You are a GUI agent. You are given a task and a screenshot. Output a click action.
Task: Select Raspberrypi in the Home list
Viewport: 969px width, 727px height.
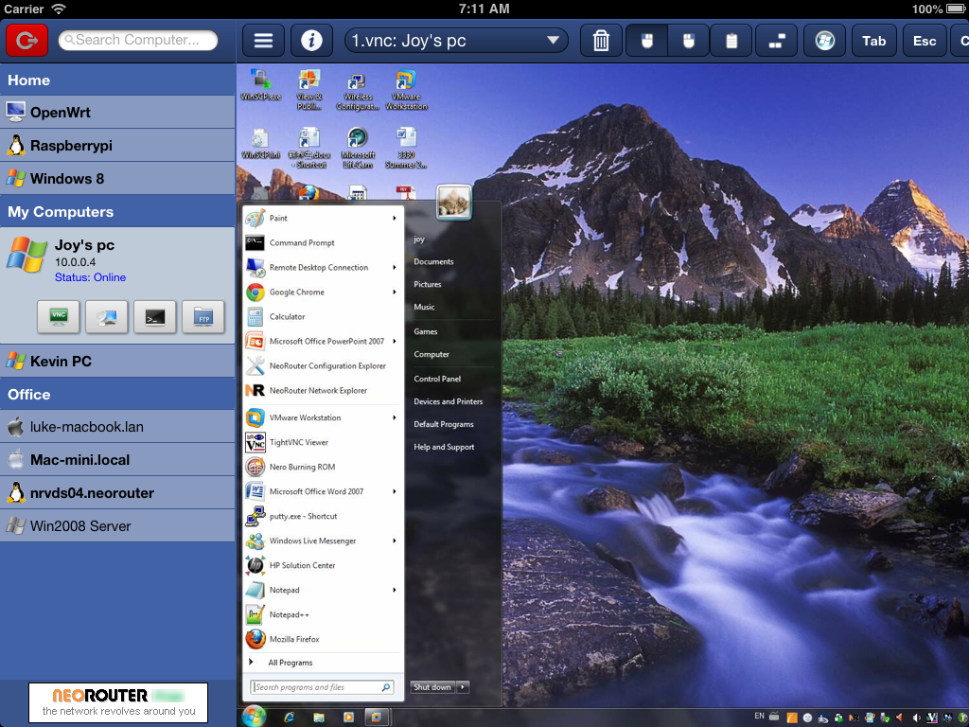click(117, 145)
